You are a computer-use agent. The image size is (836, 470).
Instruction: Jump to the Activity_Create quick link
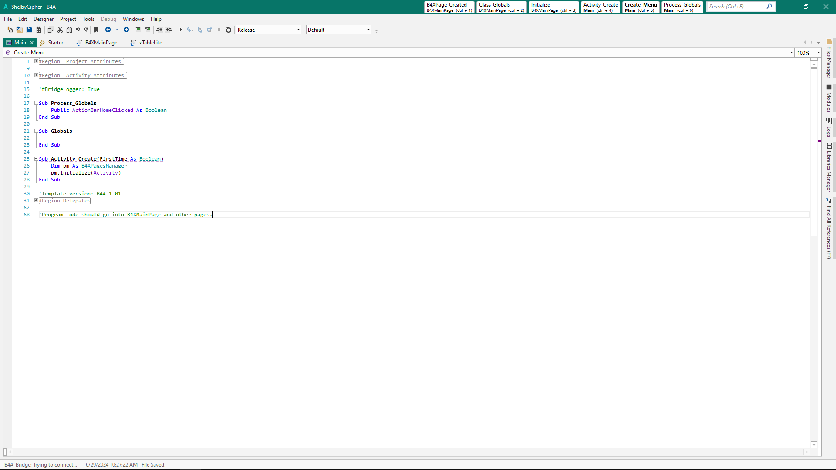600,7
